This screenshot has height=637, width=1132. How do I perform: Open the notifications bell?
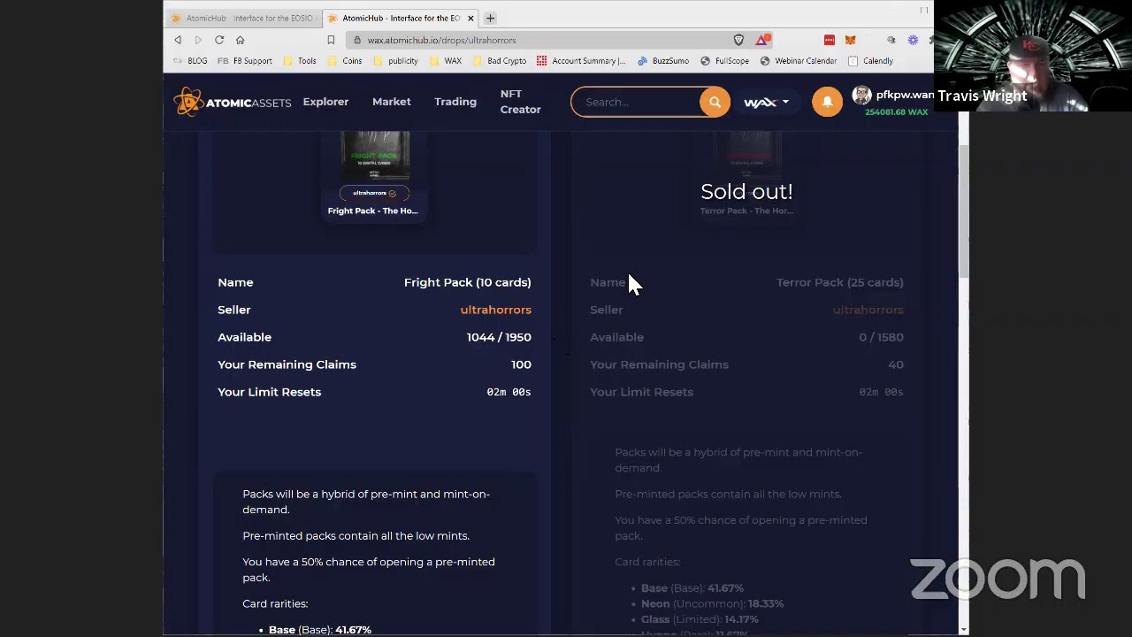(827, 102)
